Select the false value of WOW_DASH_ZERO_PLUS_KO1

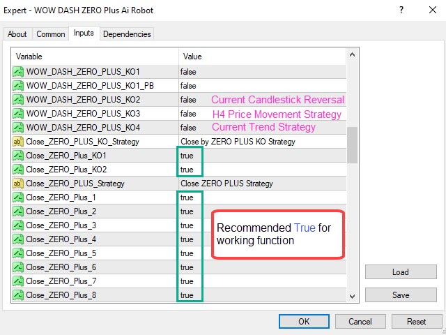[188, 72]
